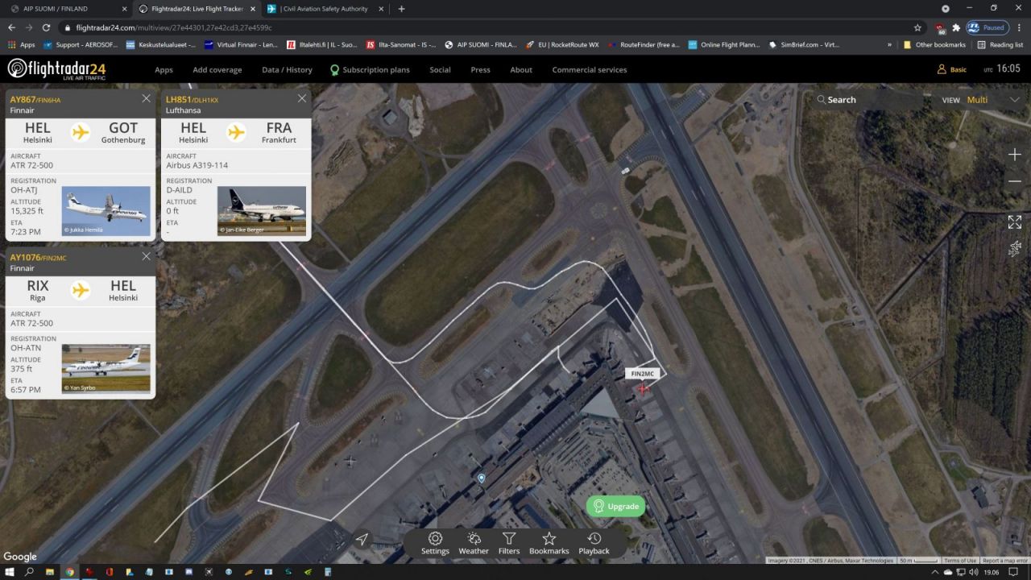Open the Windows Start menu
Viewport: 1031px width, 580px height.
(10, 572)
